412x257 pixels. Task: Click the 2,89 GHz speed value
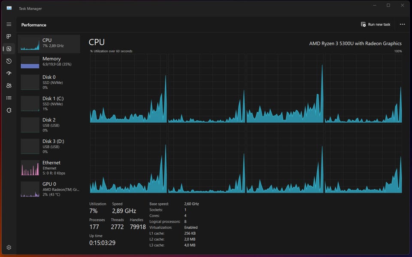coord(124,211)
